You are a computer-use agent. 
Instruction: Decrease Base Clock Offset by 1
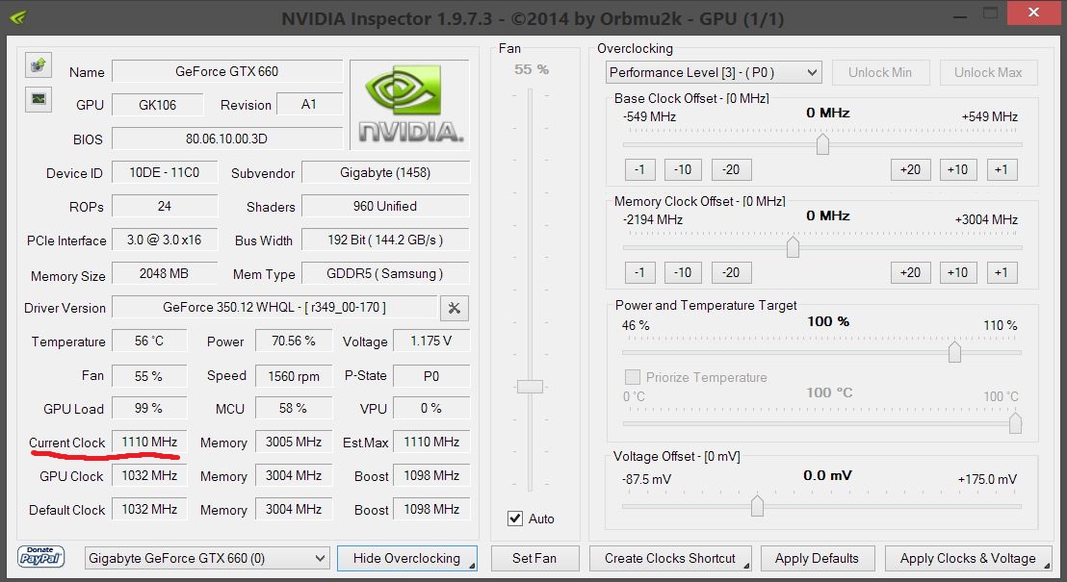639,169
